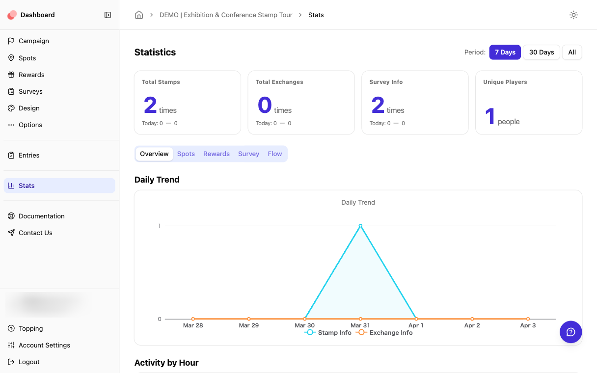Open the Entries page

(x=59, y=155)
